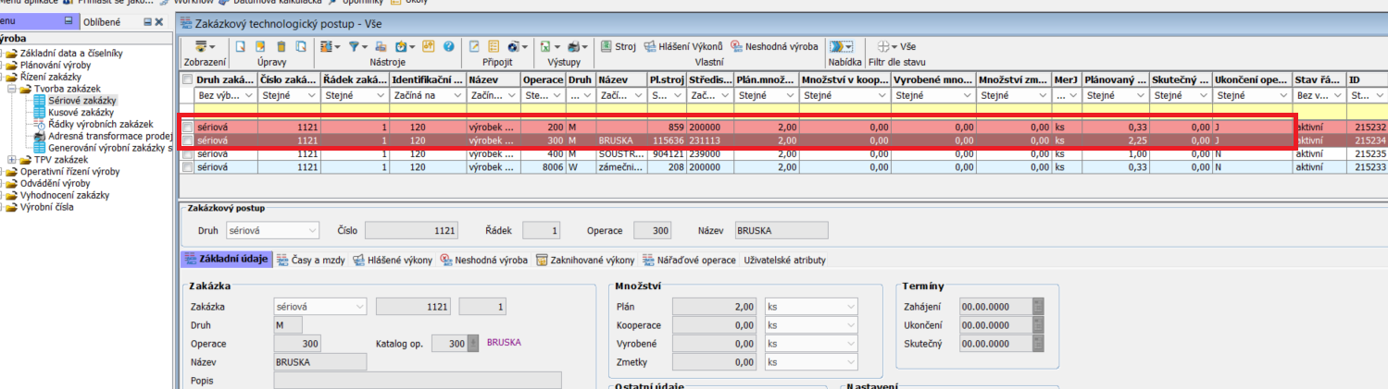This screenshot has height=389, width=1388.
Task: Click the Excel export icon in Výstupy
Action: (x=545, y=46)
